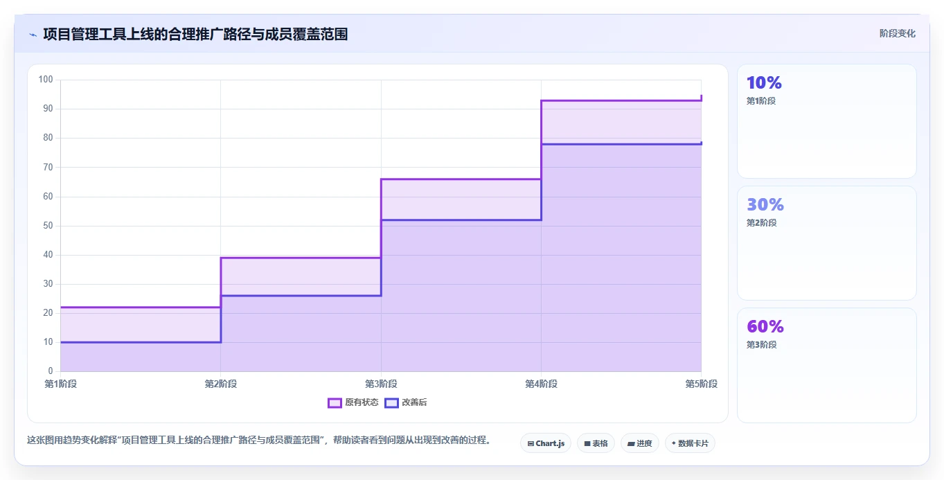
Task: Open the 30% 第2阶段 data card
Action: (x=827, y=243)
